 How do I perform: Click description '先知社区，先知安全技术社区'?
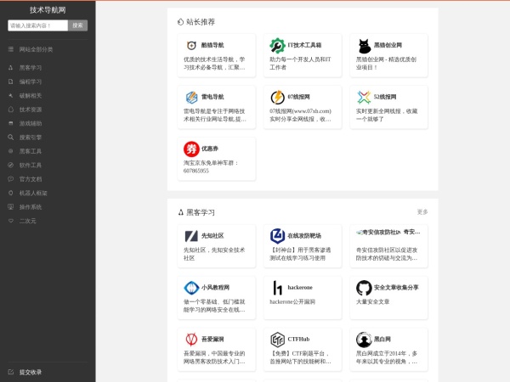pos(214,254)
